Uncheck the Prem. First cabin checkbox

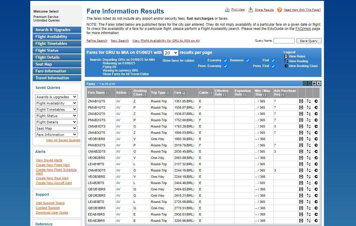pos(273,66)
